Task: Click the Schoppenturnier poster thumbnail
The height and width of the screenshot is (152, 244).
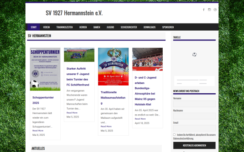Action: point(45,69)
